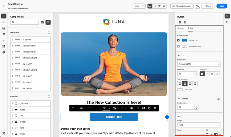Screen dimensions: 231x137
Task: Open list dropdown in floating toolbar
Action: coord(91,108)
